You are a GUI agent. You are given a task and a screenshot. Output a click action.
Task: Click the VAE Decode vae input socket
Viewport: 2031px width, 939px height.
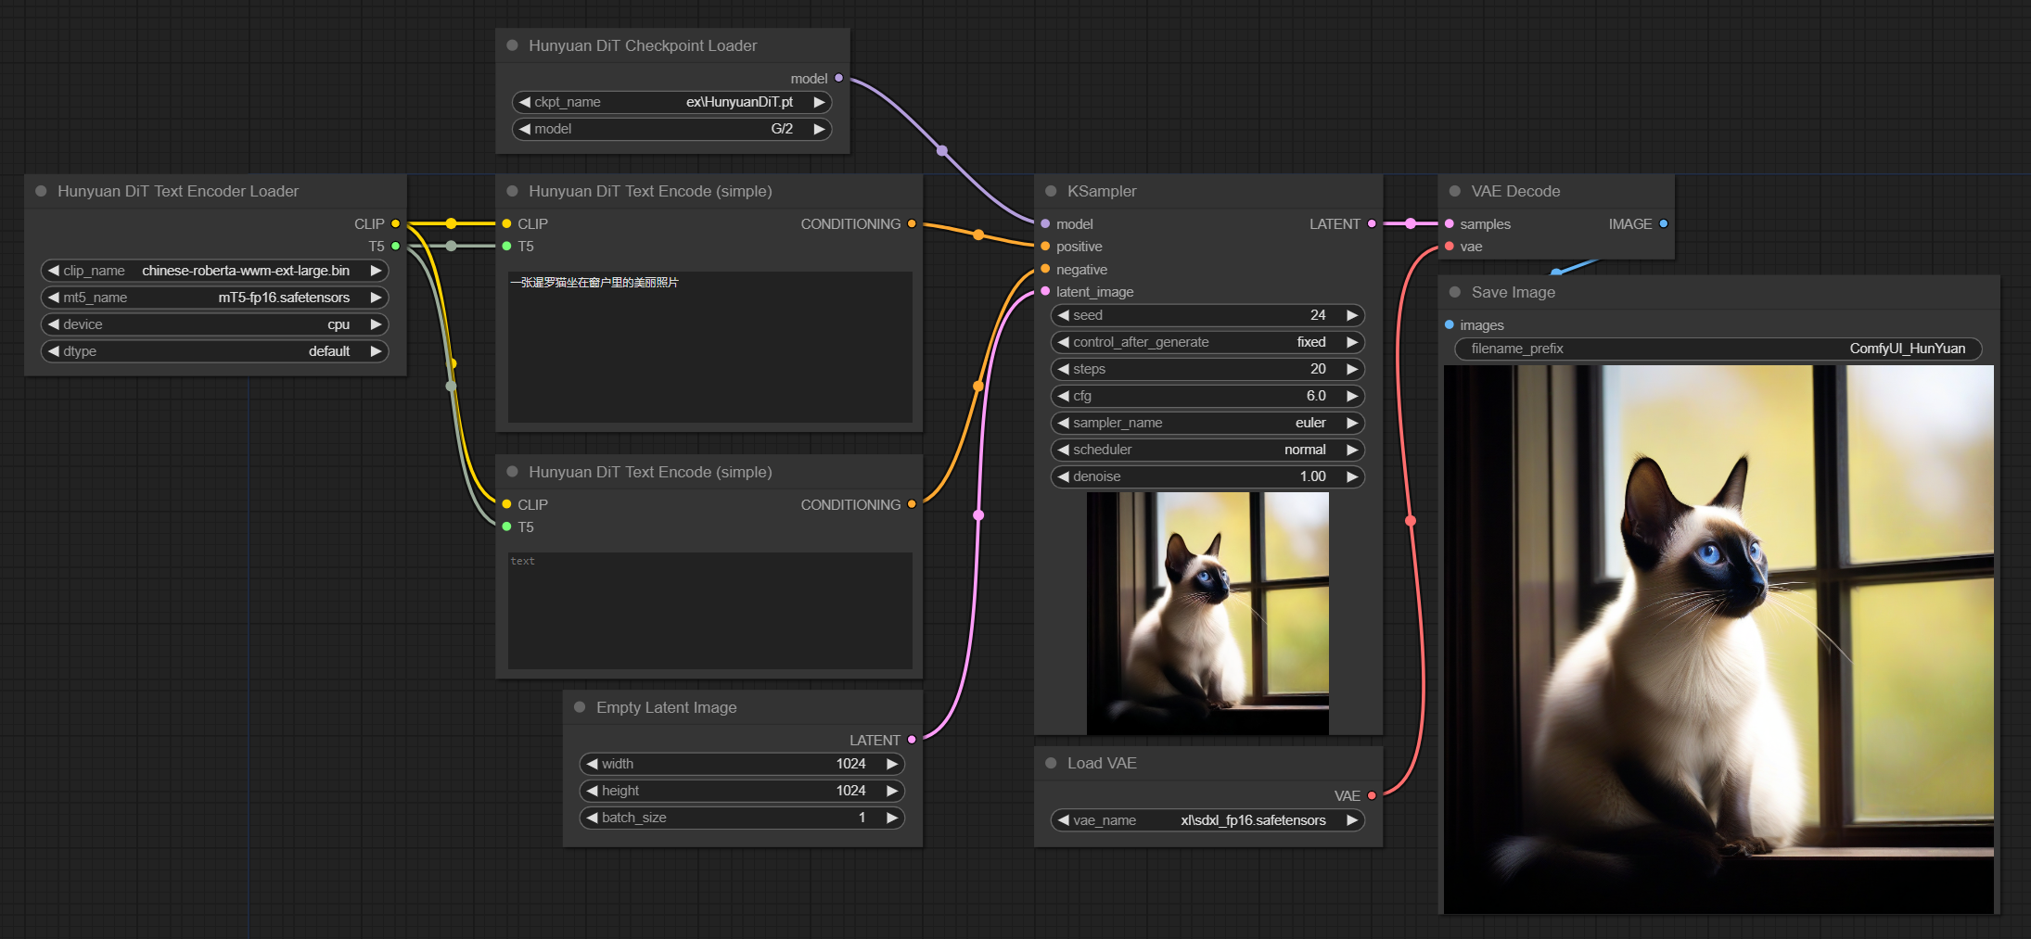[1450, 247]
